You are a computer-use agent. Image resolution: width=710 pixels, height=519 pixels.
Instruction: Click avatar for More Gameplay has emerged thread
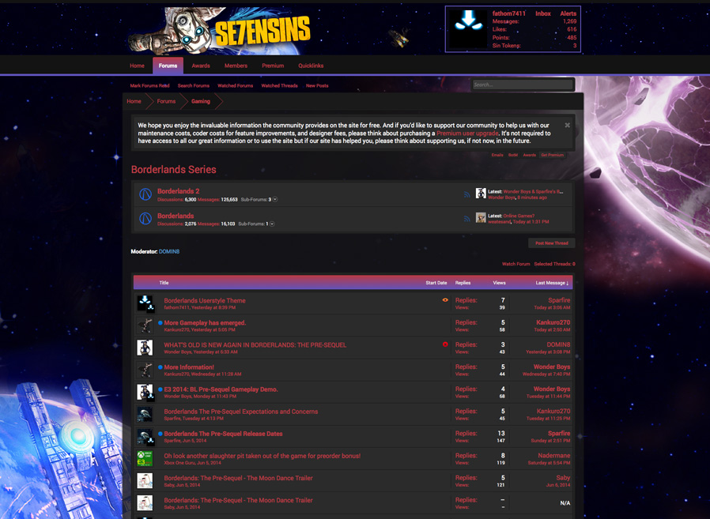pyautogui.click(x=145, y=325)
